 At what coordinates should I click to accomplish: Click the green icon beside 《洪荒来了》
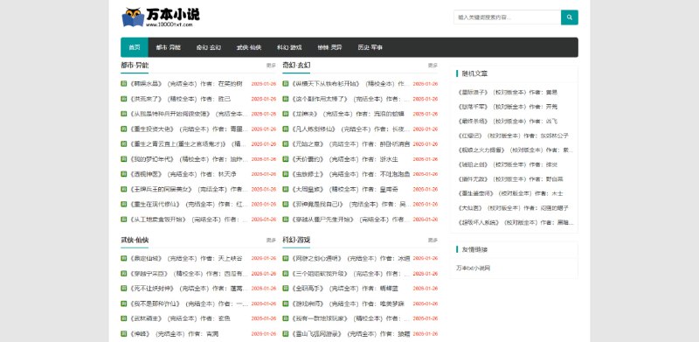click(x=123, y=99)
